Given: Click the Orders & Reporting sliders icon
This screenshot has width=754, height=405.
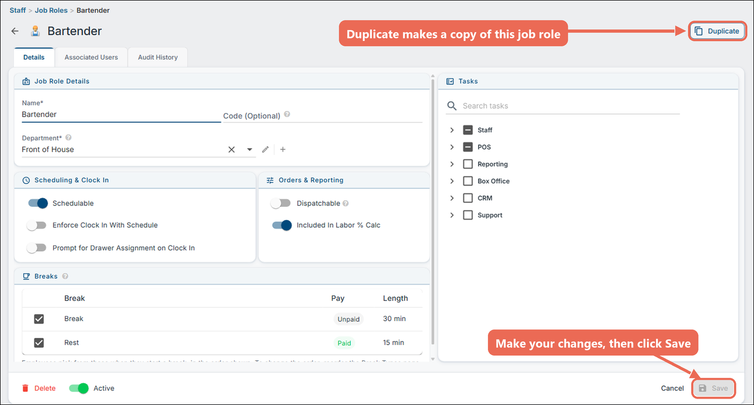Looking at the screenshot, I should point(270,180).
